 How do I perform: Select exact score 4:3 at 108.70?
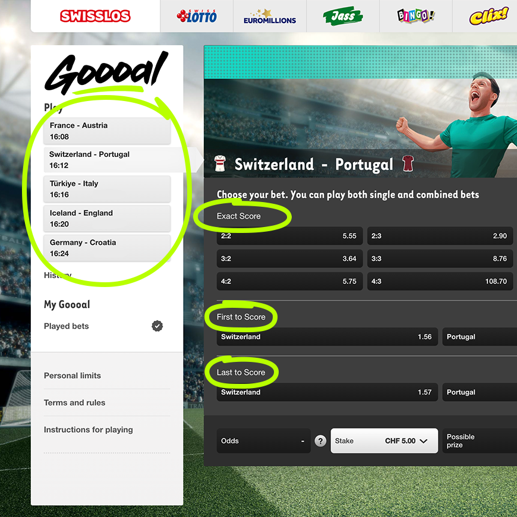pyautogui.click(x=440, y=281)
